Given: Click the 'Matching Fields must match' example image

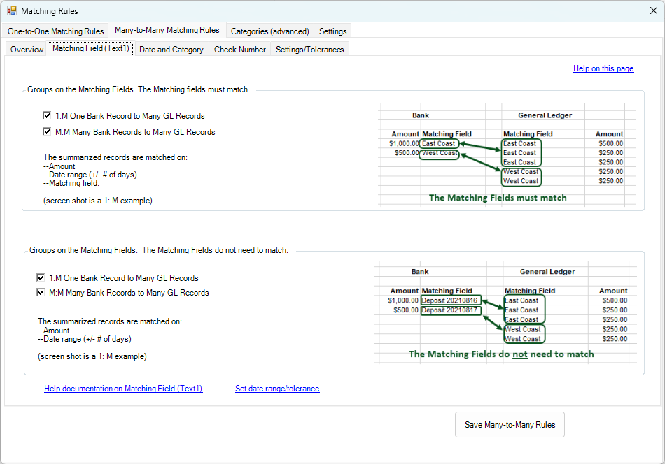Looking at the screenshot, I should pos(507,154).
